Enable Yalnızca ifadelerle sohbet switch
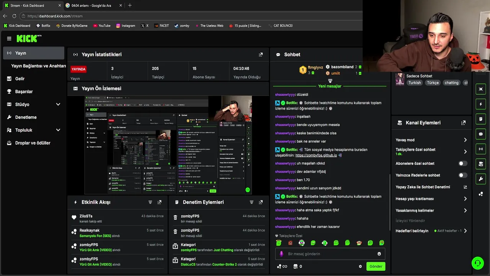This screenshot has height=276, width=490. click(462, 175)
